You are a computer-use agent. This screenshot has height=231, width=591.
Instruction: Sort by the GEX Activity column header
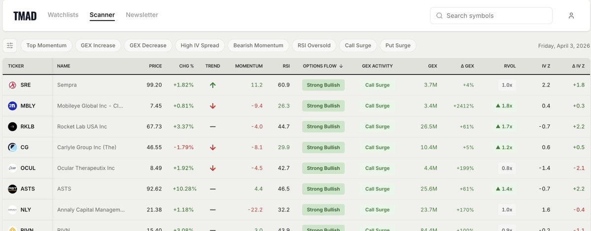point(377,66)
